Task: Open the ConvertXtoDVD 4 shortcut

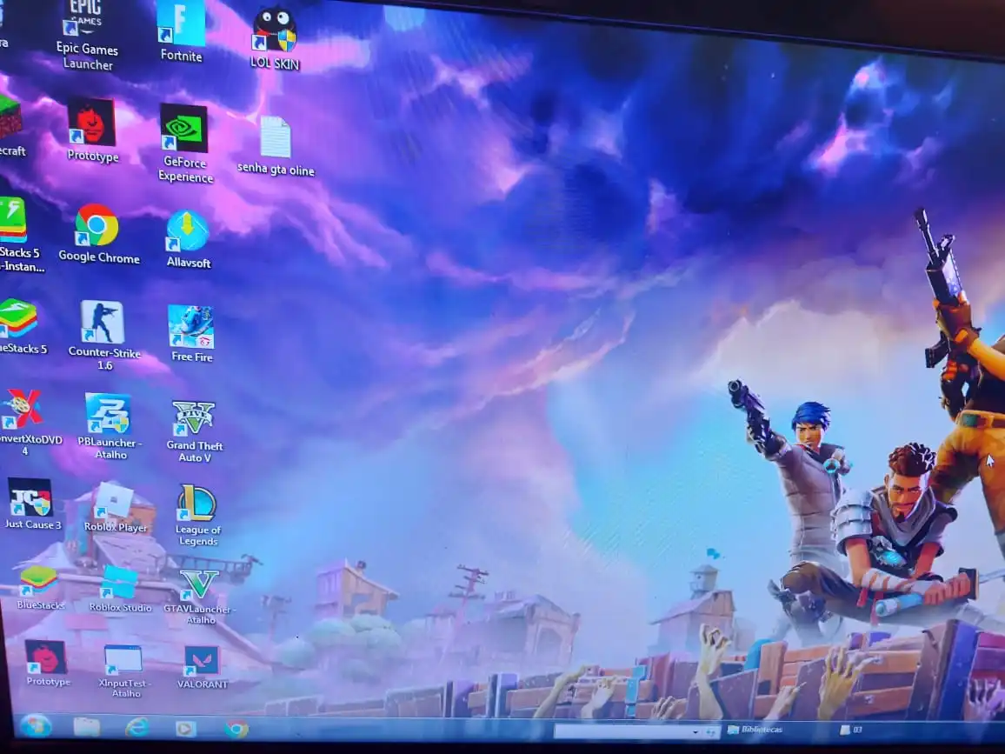Action: (x=29, y=422)
